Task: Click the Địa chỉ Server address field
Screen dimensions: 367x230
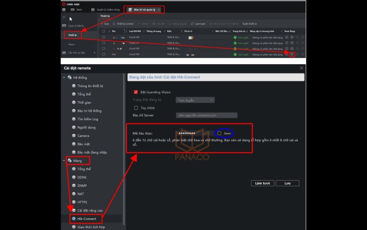Action: (x=207, y=115)
